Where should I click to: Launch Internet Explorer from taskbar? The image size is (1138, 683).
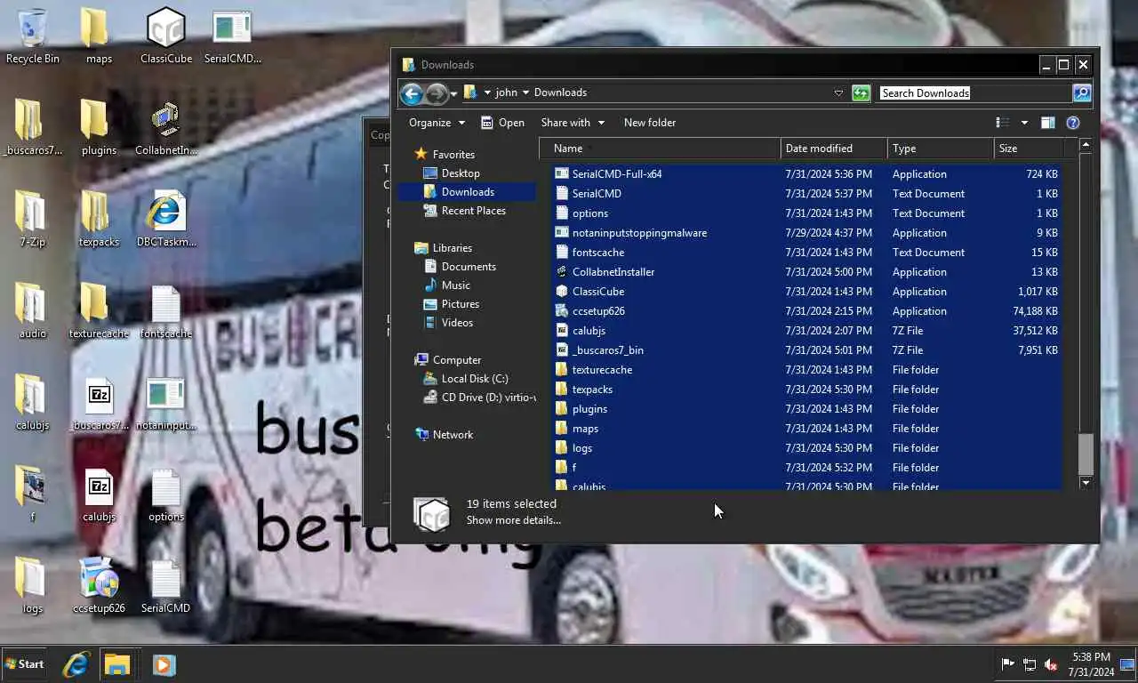point(76,664)
